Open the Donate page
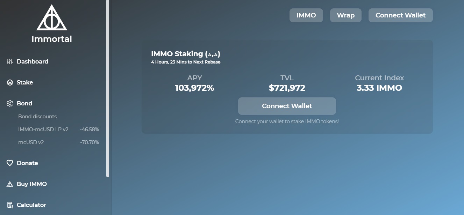This screenshot has width=464, height=215. (x=27, y=163)
